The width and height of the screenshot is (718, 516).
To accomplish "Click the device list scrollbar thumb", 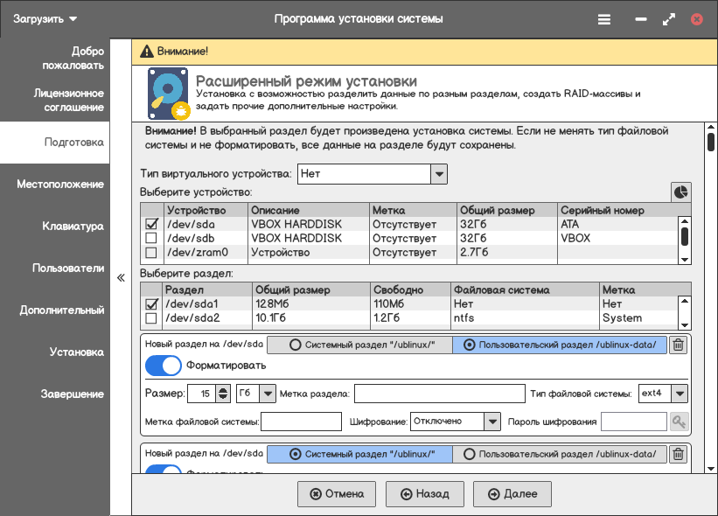I will coord(685,237).
